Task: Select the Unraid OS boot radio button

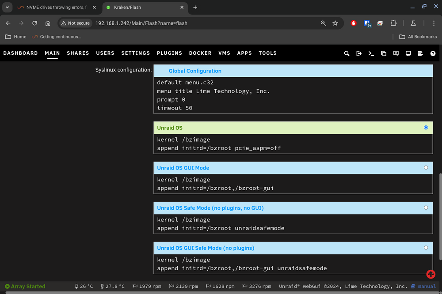Action: [426, 128]
